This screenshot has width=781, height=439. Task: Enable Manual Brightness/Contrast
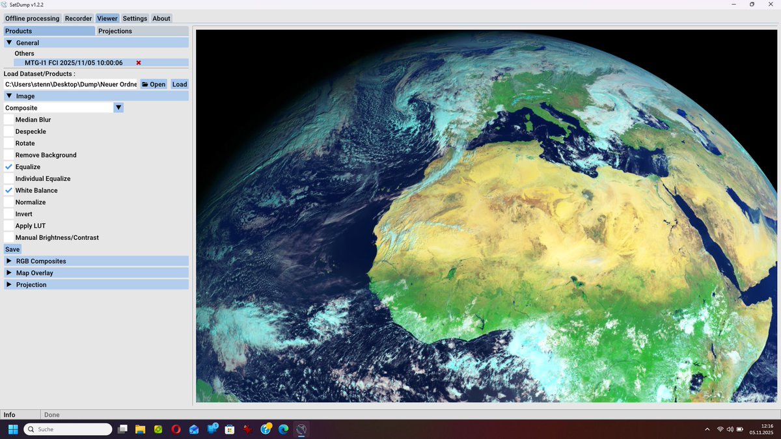pyautogui.click(x=8, y=237)
